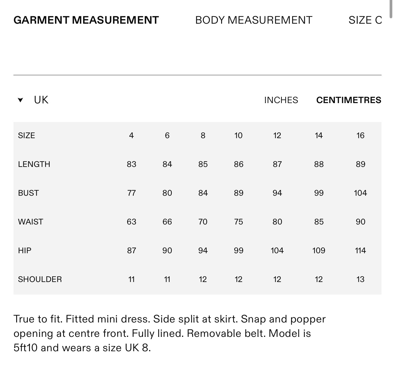Switch units to INCHES
Screen dimensions: 395x386
click(x=281, y=100)
